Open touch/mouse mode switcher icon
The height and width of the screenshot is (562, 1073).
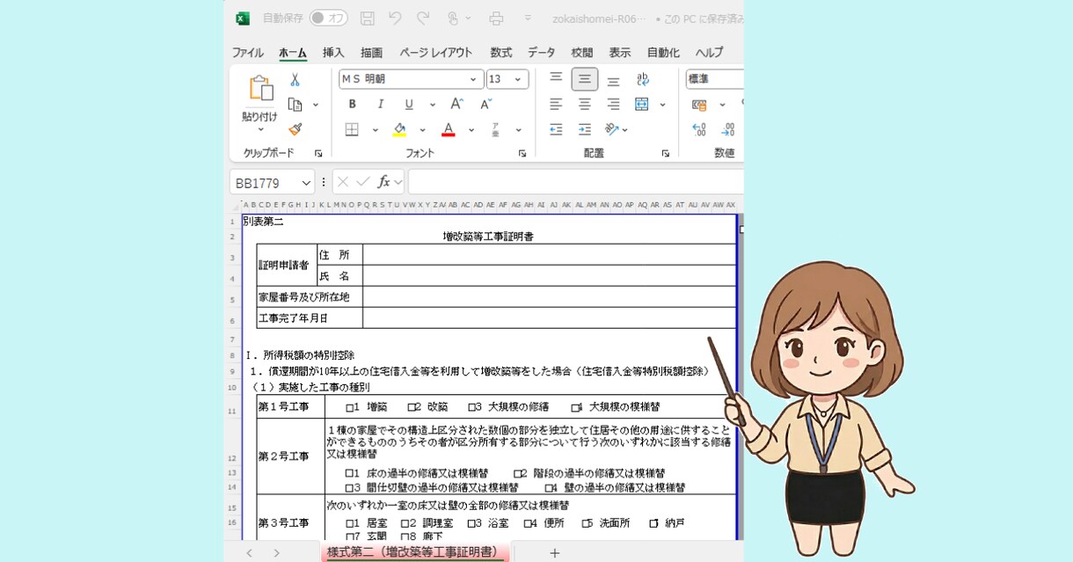(x=453, y=18)
